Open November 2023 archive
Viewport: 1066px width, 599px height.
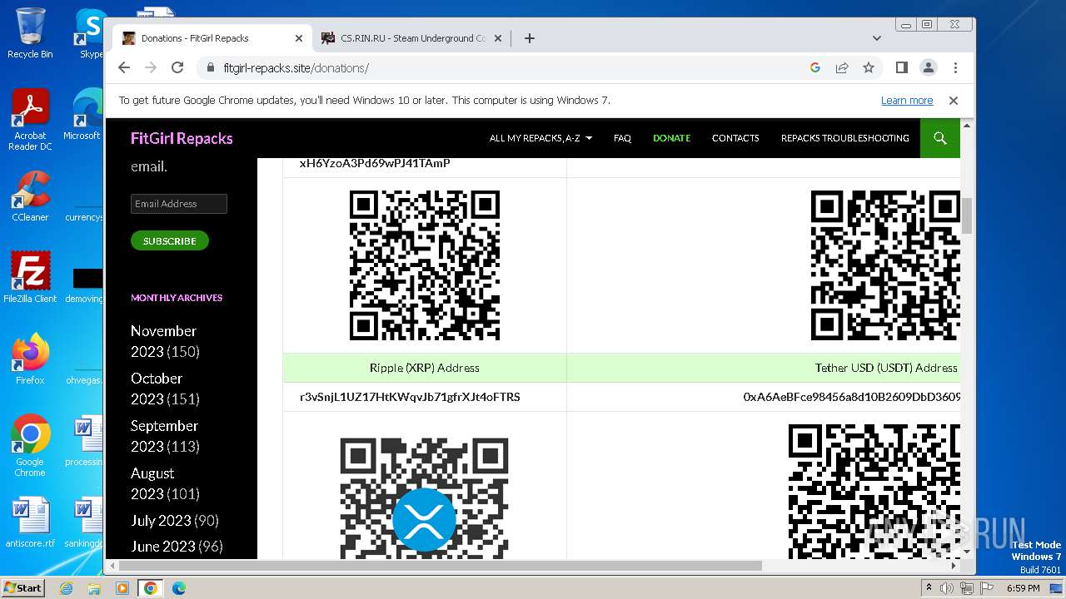tap(165, 341)
